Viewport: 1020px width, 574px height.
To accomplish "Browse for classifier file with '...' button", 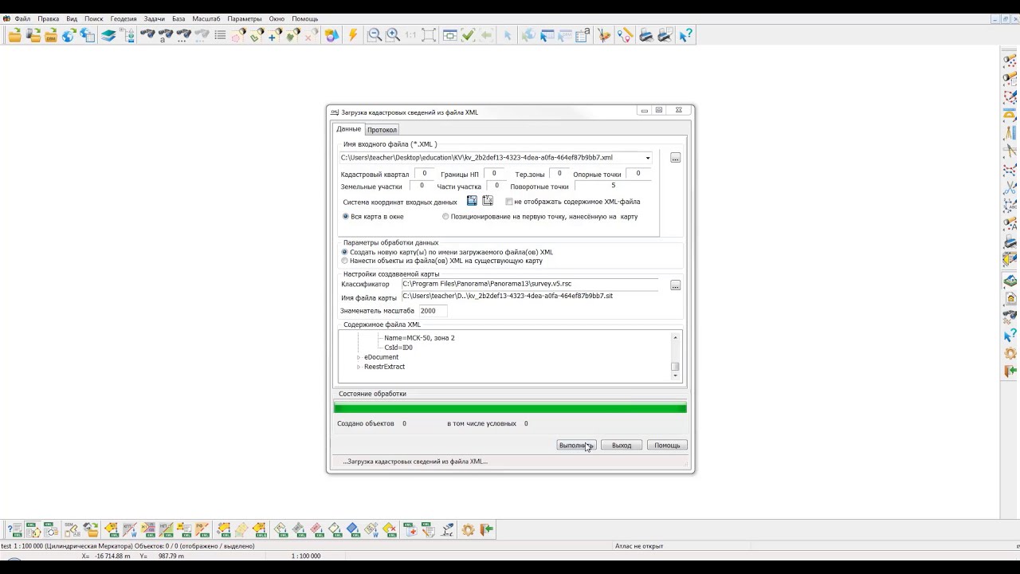I will 675,285.
